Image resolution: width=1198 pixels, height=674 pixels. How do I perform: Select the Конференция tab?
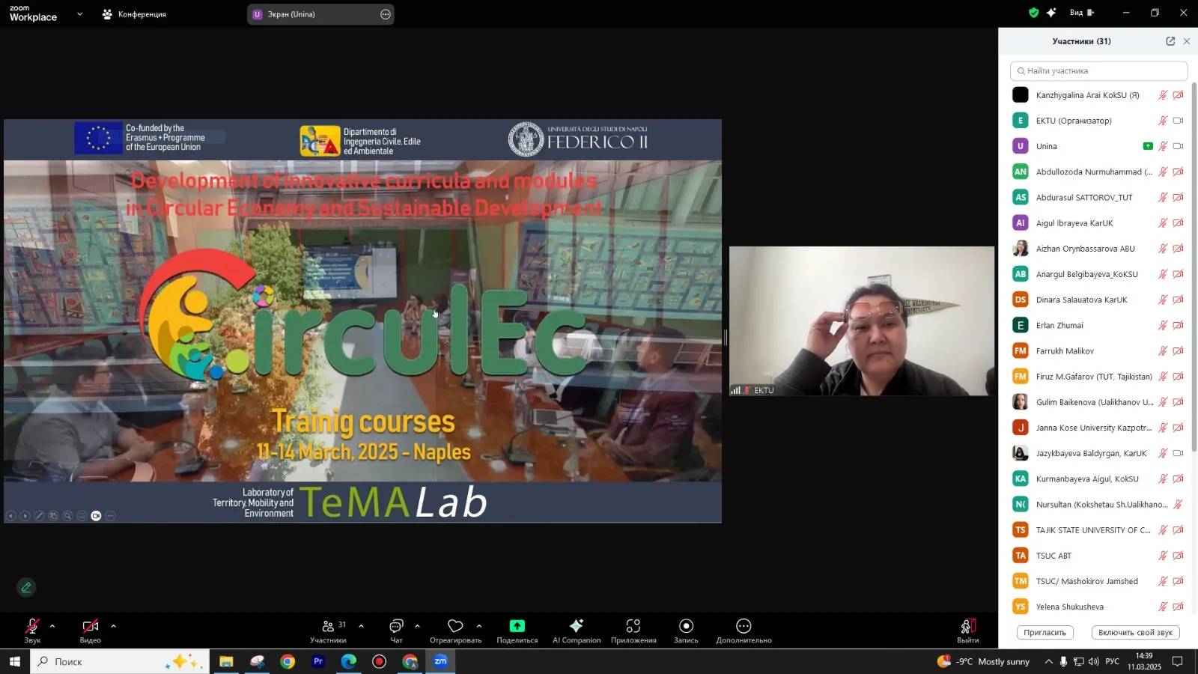(135, 14)
